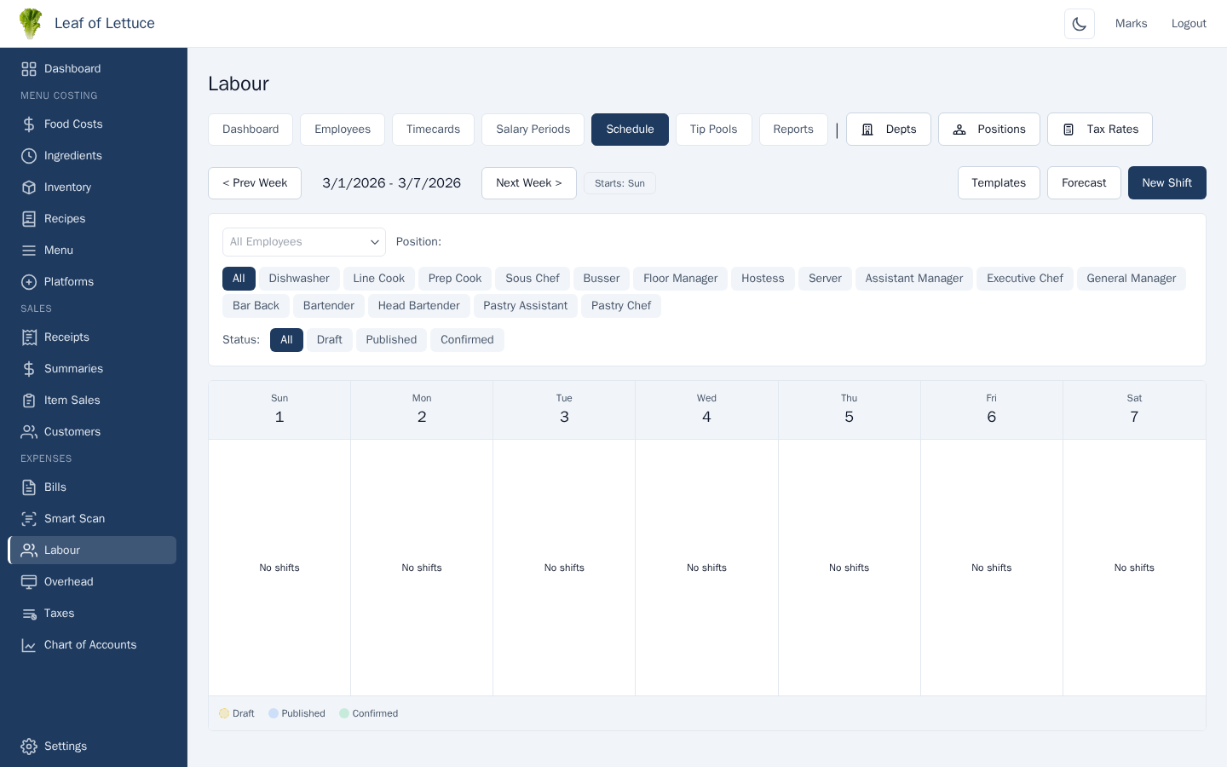Click the Depts building icon
Screen dimensions: 1227x767
coord(867,130)
